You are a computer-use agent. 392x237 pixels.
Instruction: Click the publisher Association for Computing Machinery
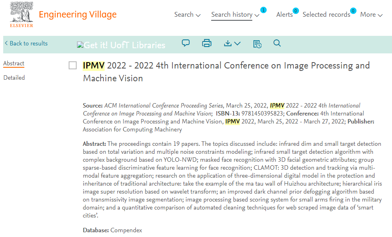pyautogui.click(x=132, y=129)
